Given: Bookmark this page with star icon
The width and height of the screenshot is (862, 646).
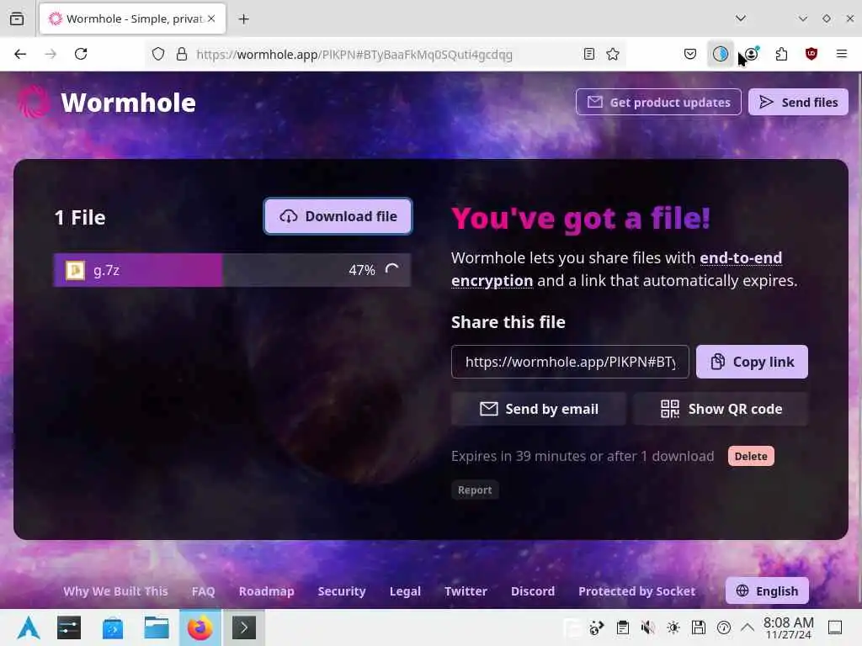Looking at the screenshot, I should click(x=613, y=54).
